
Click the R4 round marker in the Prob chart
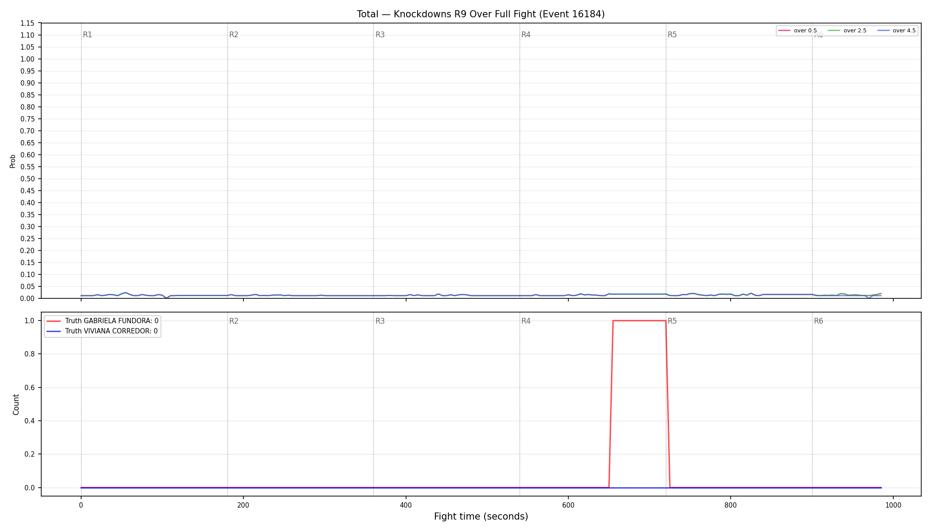pos(526,35)
